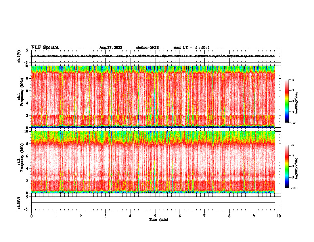Click the ch.1 'Frequency (kHz)' axis label
The height and width of the screenshot is (242, 314).
21,92
